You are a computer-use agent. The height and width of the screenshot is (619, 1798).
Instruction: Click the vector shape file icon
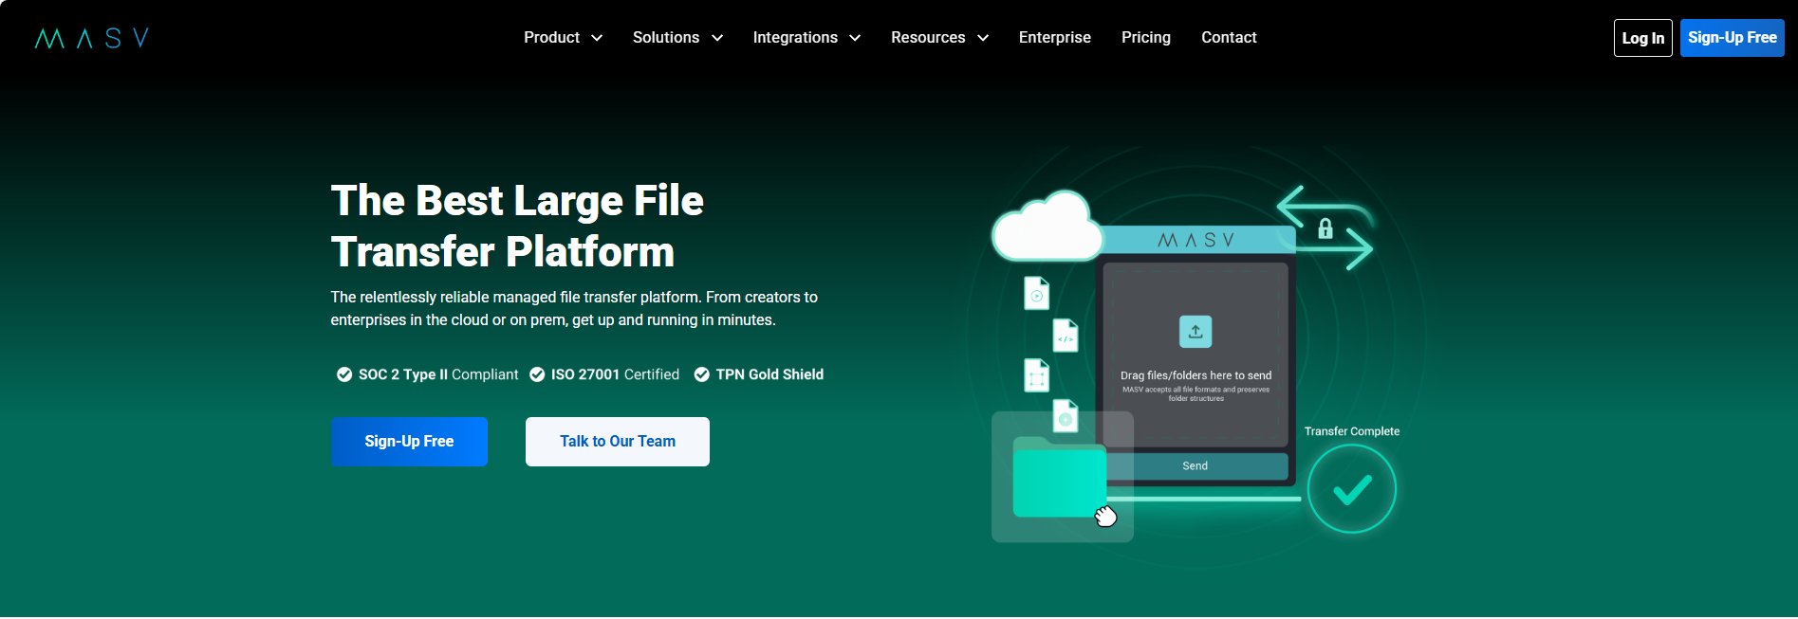1037,376
